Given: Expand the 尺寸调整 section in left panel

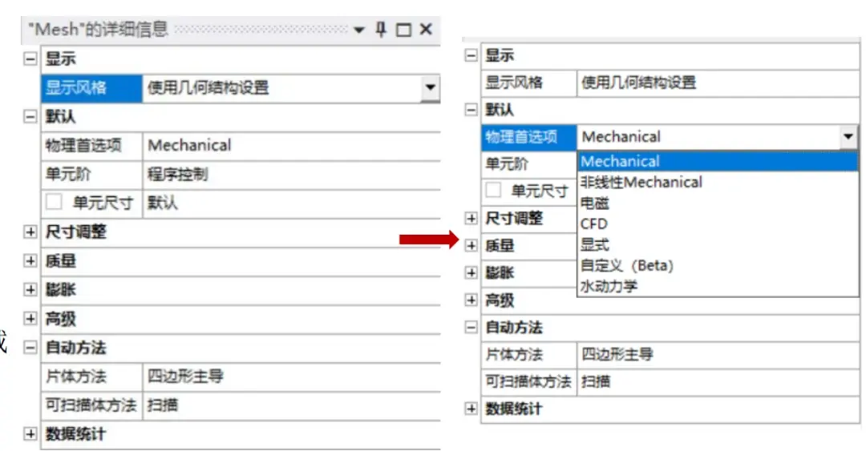Looking at the screenshot, I should pyautogui.click(x=30, y=232).
